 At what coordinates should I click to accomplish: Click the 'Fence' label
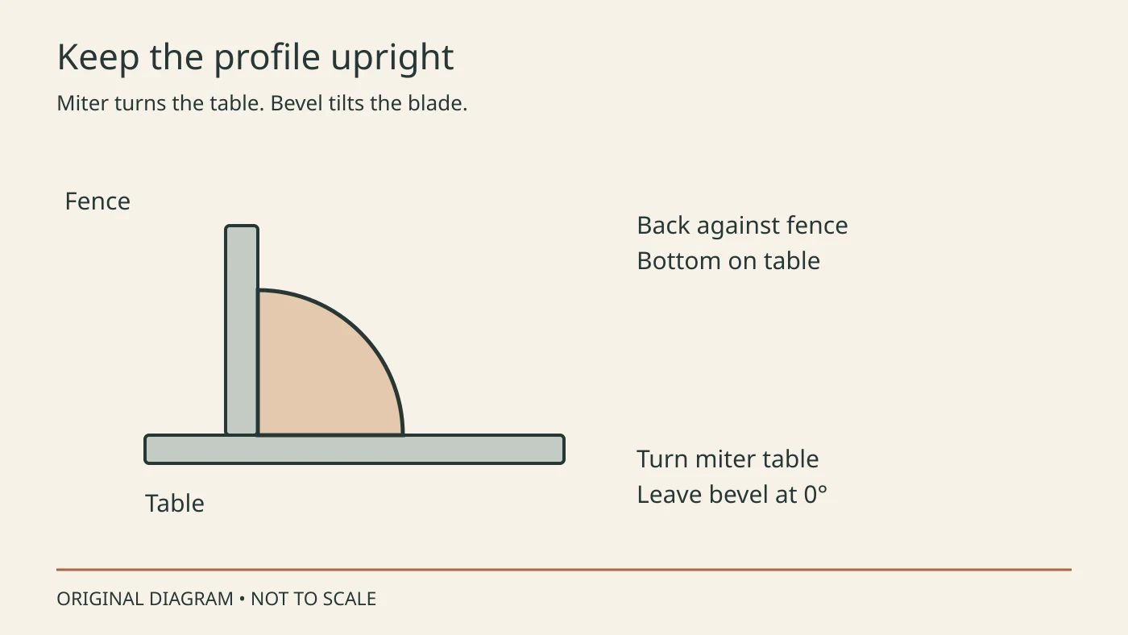[97, 201]
